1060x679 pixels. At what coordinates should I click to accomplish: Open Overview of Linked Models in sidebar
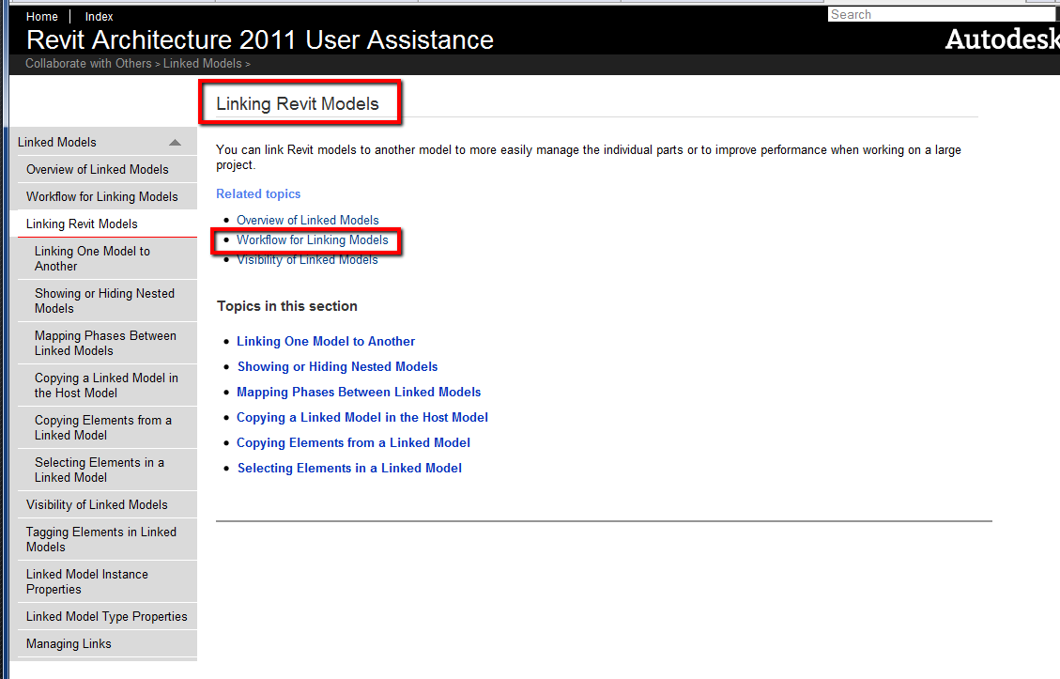coord(98,169)
